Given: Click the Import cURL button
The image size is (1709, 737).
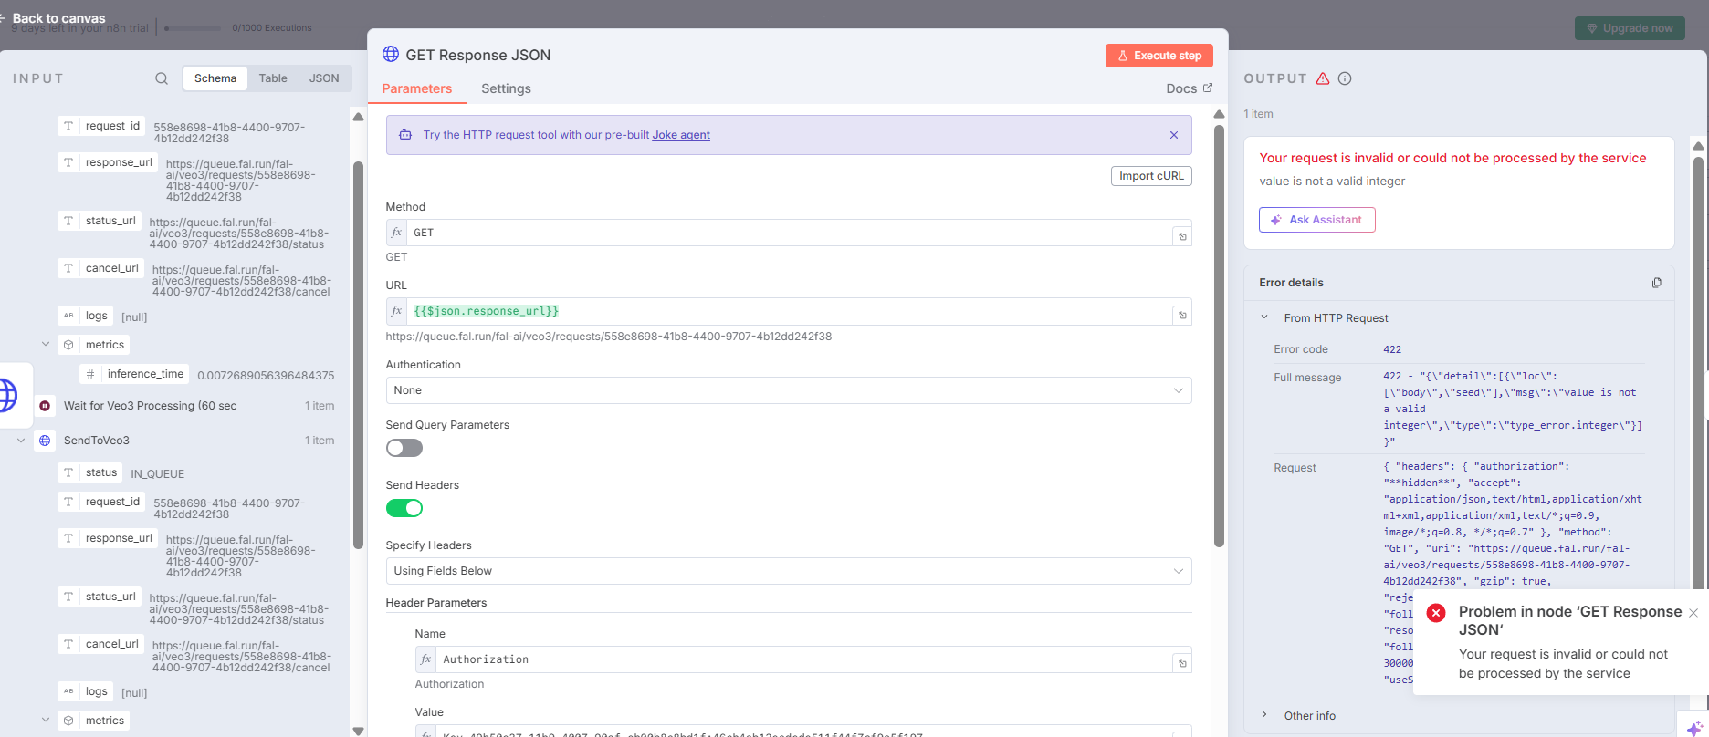Looking at the screenshot, I should click(x=1150, y=176).
